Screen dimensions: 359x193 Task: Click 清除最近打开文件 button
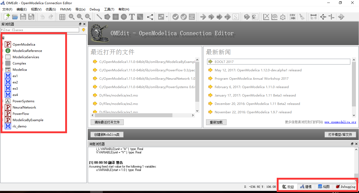coord(107,122)
